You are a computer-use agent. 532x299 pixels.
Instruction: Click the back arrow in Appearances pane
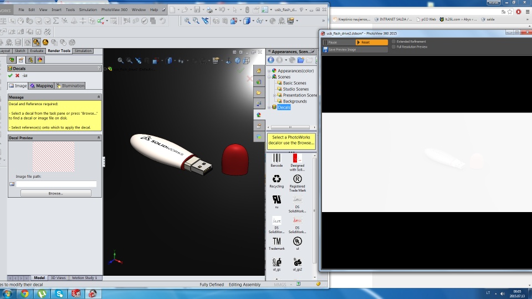pos(271,60)
